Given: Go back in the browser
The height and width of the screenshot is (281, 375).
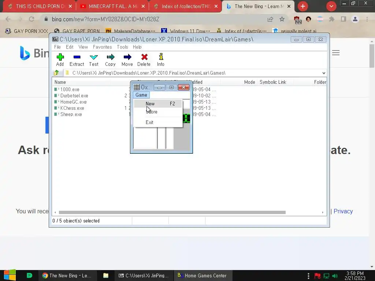Looking at the screenshot, I should pyautogui.click(x=8, y=19).
